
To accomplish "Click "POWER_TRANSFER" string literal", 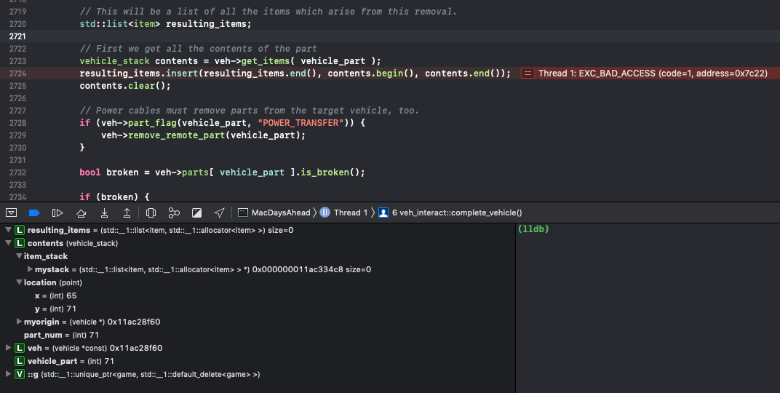I will pos(301,123).
